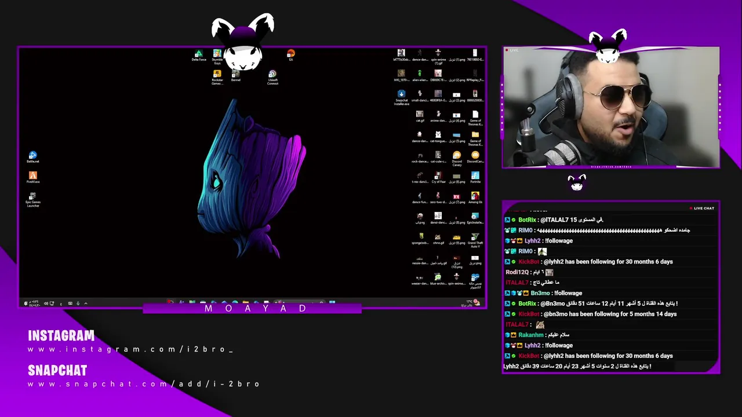Select the ohno.gif desktop file

point(438,238)
